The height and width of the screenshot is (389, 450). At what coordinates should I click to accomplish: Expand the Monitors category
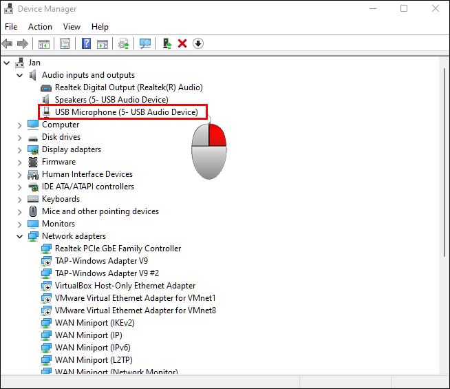coord(19,224)
